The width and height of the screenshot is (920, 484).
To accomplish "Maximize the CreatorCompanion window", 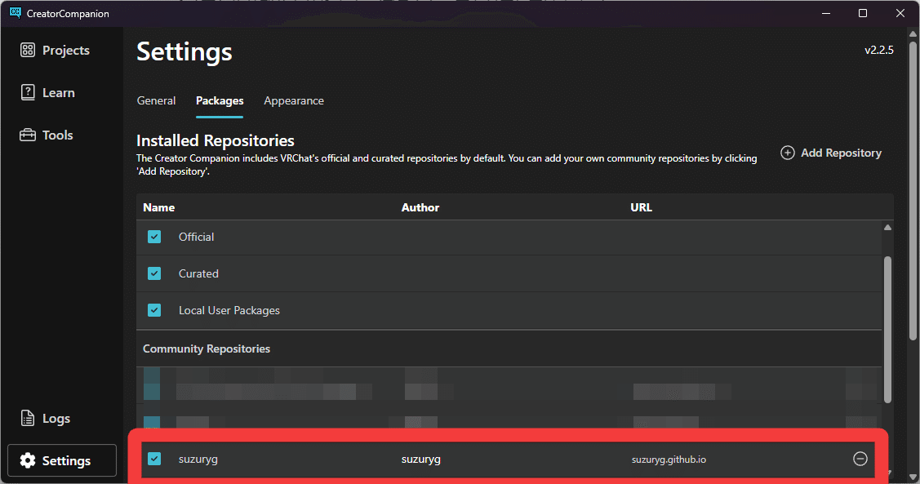I will point(863,13).
